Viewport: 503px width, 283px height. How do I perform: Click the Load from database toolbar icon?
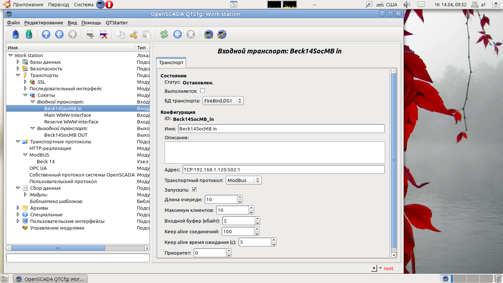15,34
